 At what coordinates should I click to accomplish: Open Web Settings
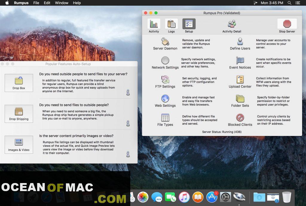click(165, 101)
